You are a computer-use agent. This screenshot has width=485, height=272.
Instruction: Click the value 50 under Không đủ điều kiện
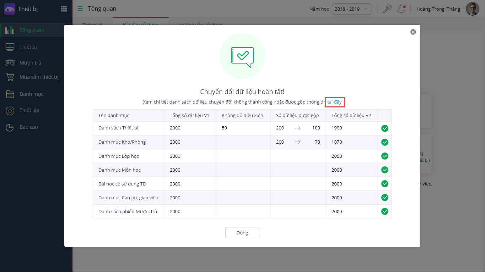(224, 128)
